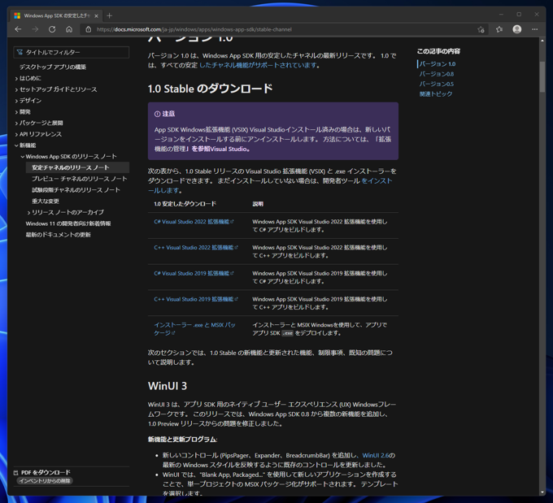Open the WinUI 2.6 link
553x503 pixels.
375,455
